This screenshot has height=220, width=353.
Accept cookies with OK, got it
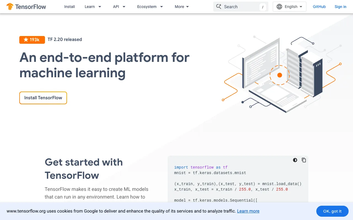(332, 211)
